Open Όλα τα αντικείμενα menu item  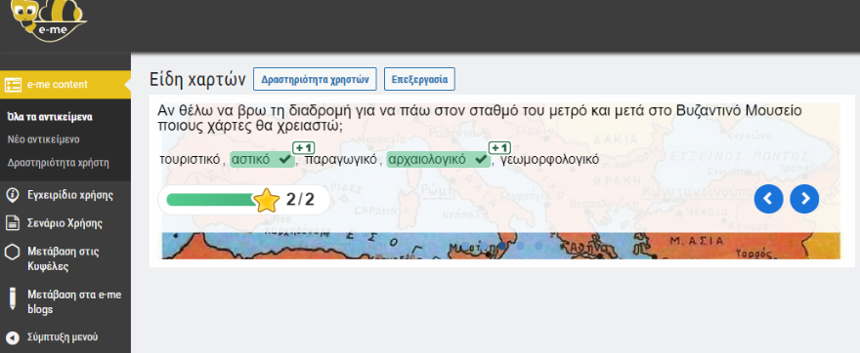(x=50, y=117)
